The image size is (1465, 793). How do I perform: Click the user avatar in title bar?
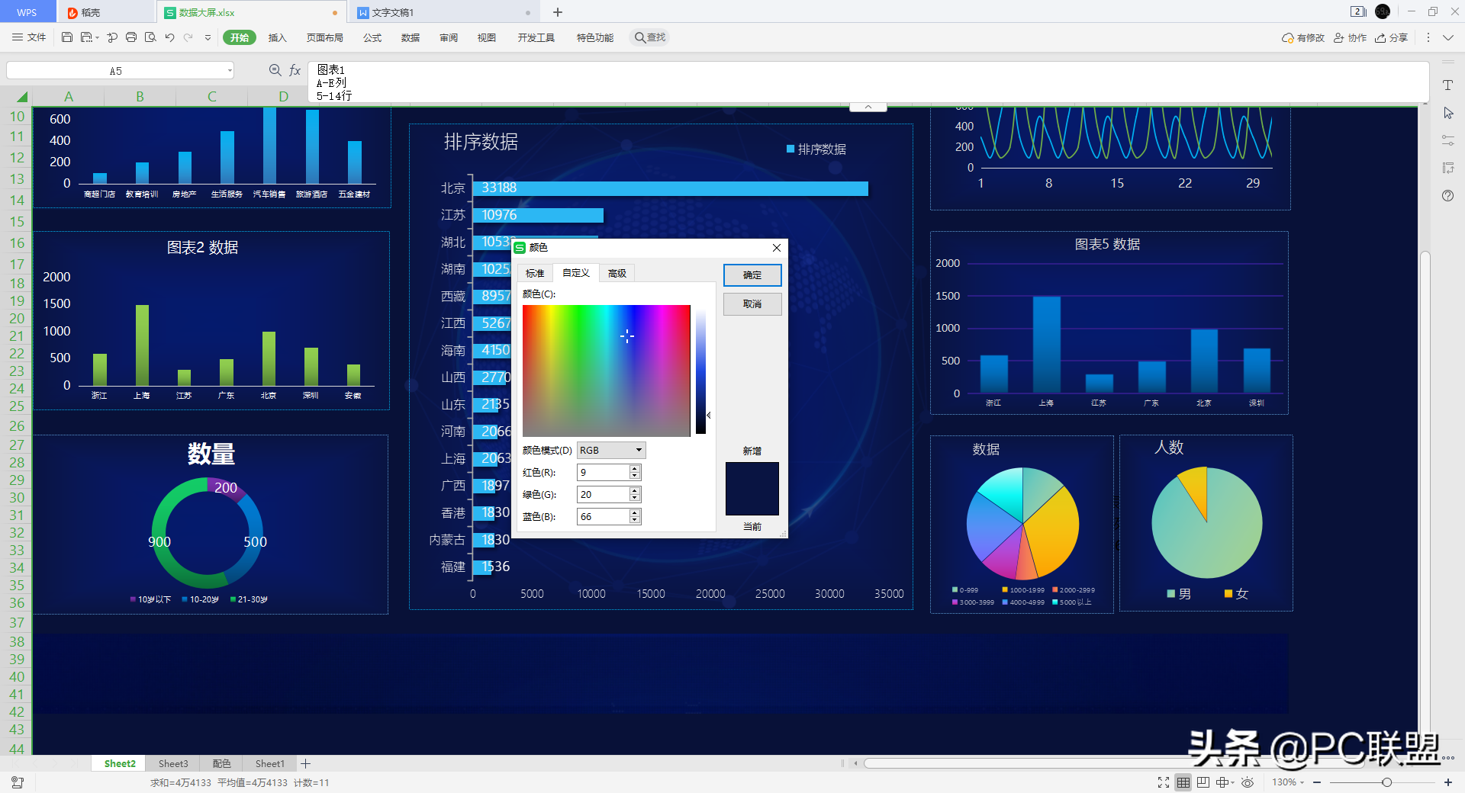[x=1383, y=11]
